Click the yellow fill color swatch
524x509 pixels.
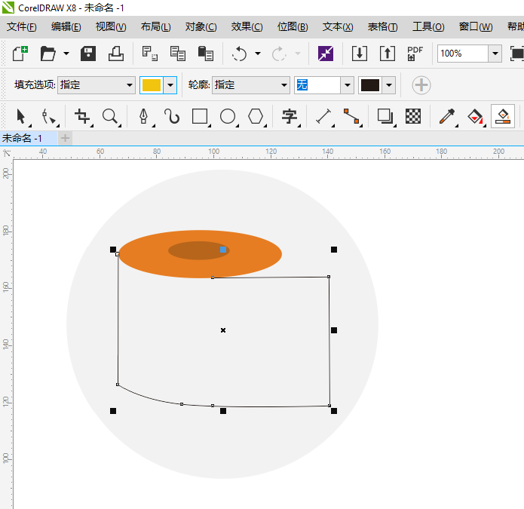[x=152, y=85]
